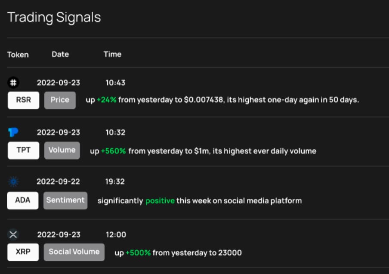The width and height of the screenshot is (389, 274).
Task: Click the green +560% volume change
Action: (x=114, y=151)
